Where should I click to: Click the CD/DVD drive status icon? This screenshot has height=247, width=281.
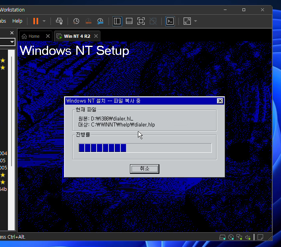231,237
